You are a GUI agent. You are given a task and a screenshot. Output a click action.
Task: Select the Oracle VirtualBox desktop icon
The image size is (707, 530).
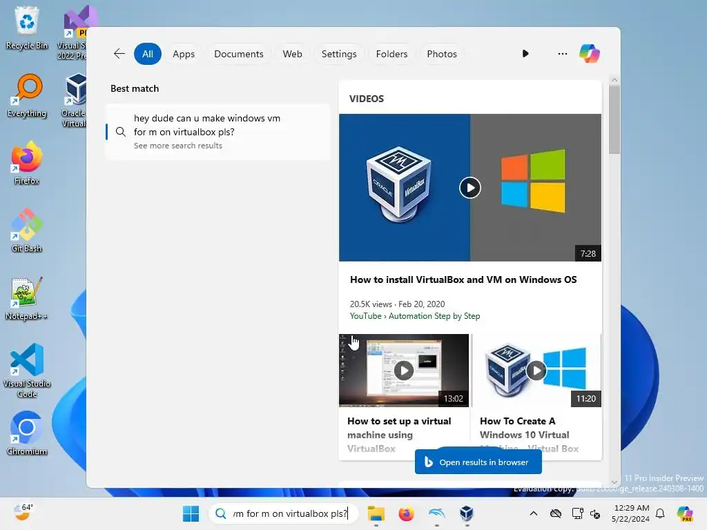[x=73, y=101]
